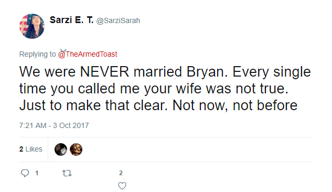Click the "not before" tweet ending
The height and width of the screenshot is (192, 332).
[x=265, y=105]
